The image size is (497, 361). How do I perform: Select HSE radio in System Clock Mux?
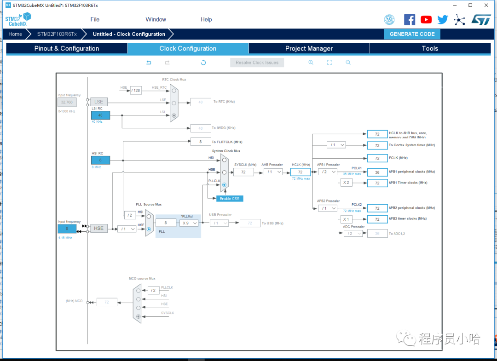[224, 172]
